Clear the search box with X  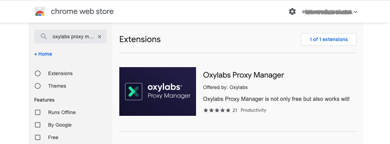pos(99,37)
